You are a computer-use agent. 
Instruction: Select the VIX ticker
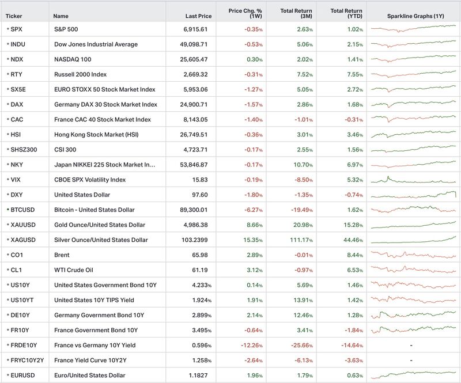[16, 180]
